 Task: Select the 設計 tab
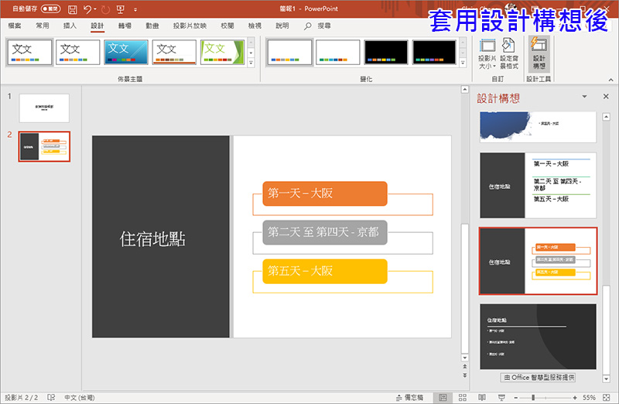[x=97, y=26]
